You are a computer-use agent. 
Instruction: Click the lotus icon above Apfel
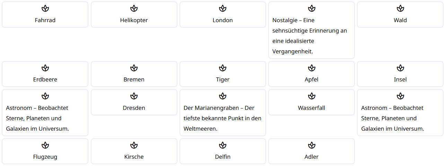tap(312, 68)
